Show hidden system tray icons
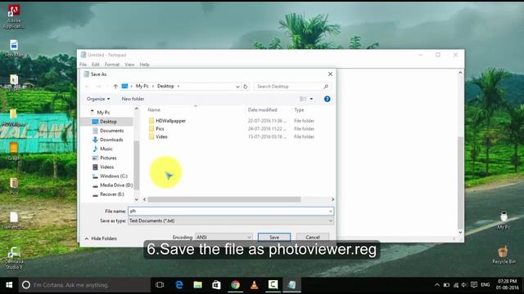This screenshot has height=294, width=524. [x=436, y=285]
